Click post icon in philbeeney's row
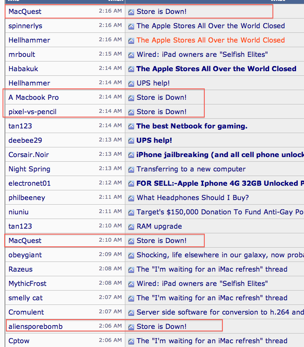This screenshot has height=347, width=304. tap(131, 198)
